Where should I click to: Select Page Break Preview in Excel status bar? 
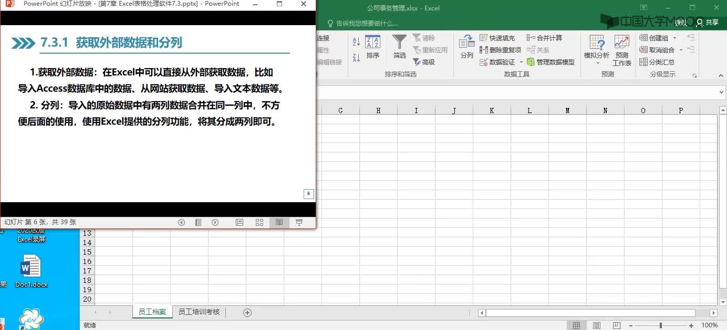(x=616, y=325)
